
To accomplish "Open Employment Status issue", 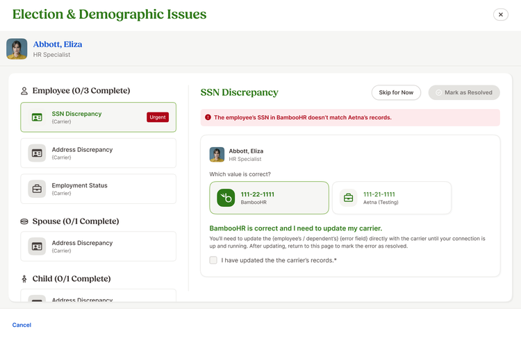I will pyautogui.click(x=99, y=189).
